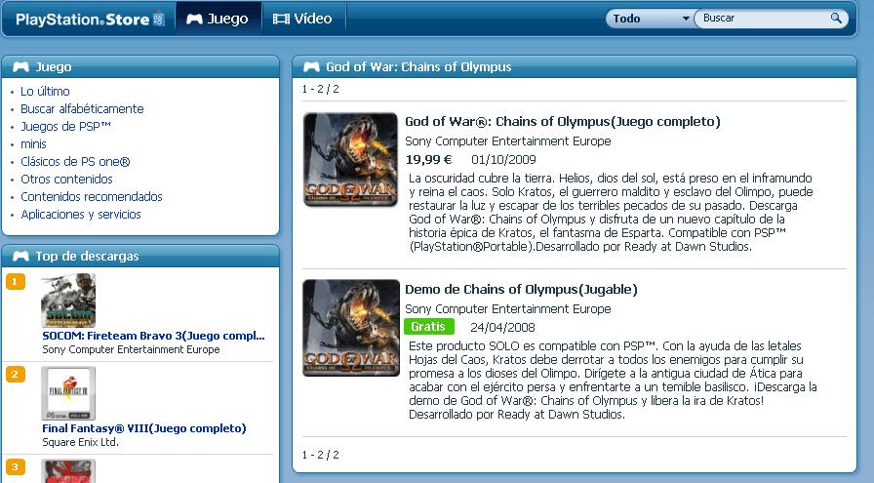Switch to the Vídeo tab
874x483 pixels.
302,19
